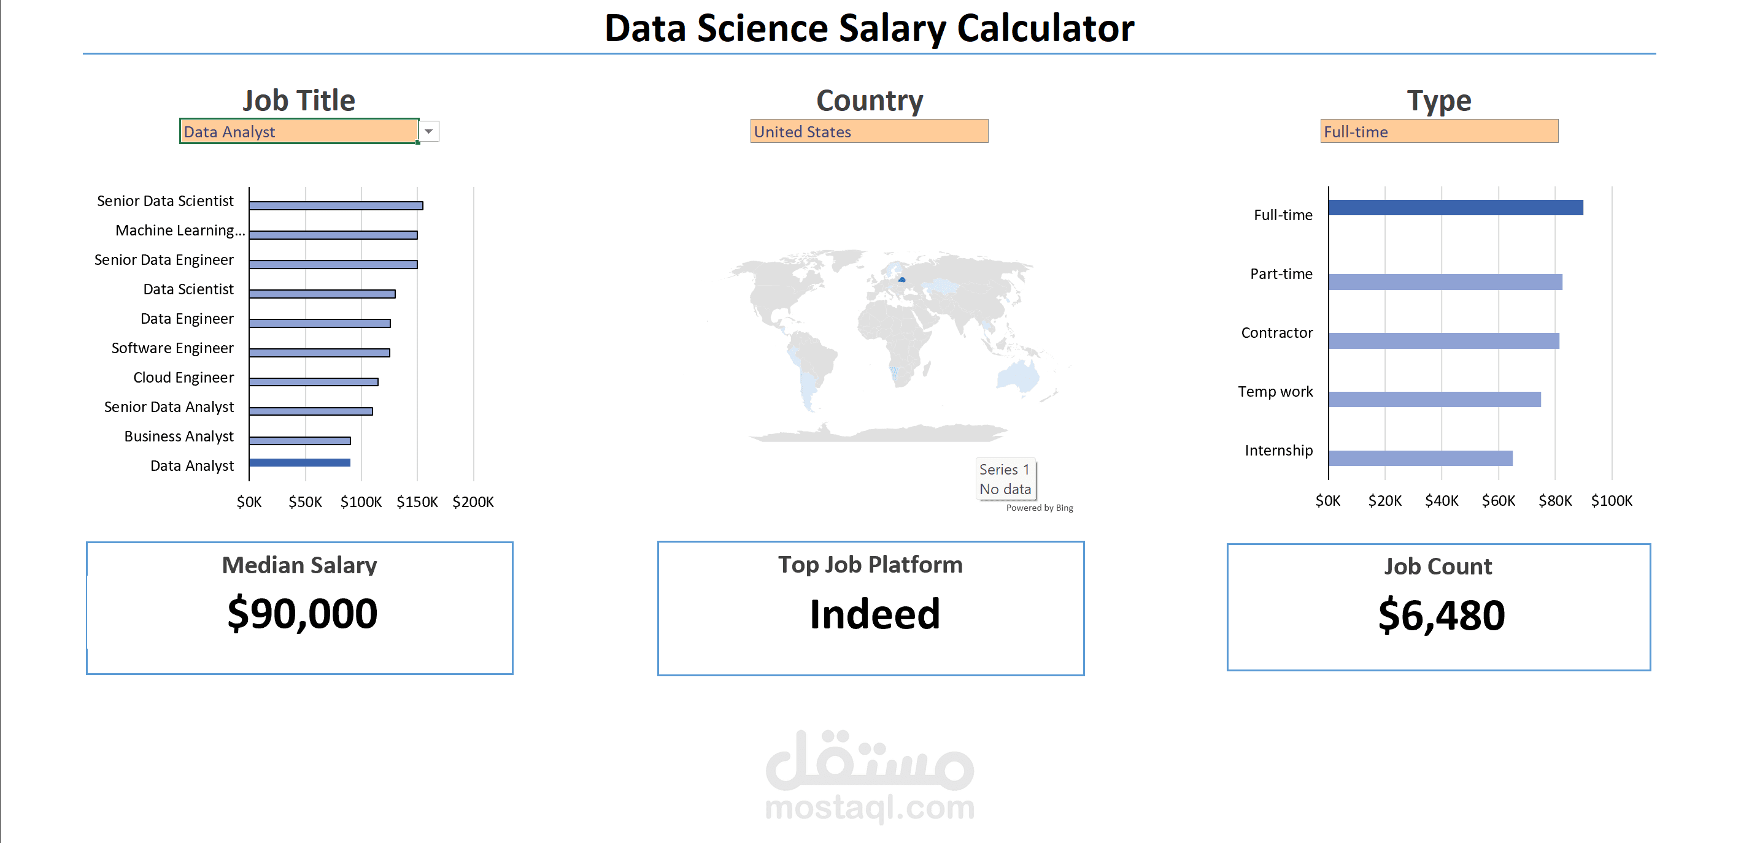Viewport: 1741px width, 843px height.
Task: Click the United States country field
Action: click(869, 132)
